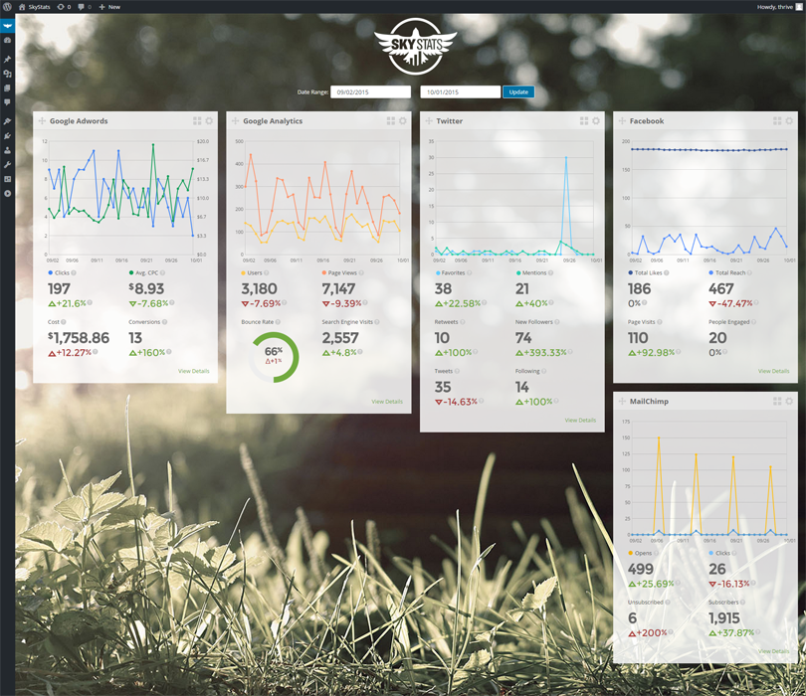Click the end date field 10/01/2015
Screen dimensions: 806x696
461,91
